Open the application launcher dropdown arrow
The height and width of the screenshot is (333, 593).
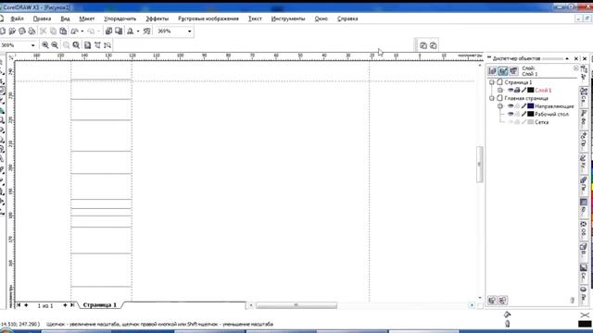(x=138, y=31)
